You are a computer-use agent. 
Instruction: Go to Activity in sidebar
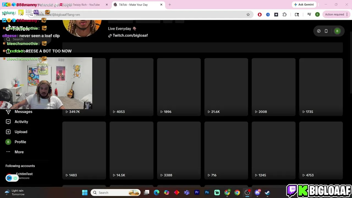pos(21,122)
